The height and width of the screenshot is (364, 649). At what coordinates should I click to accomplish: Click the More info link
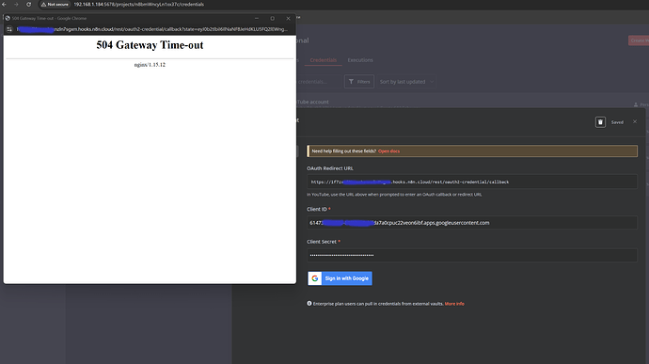pos(454,304)
